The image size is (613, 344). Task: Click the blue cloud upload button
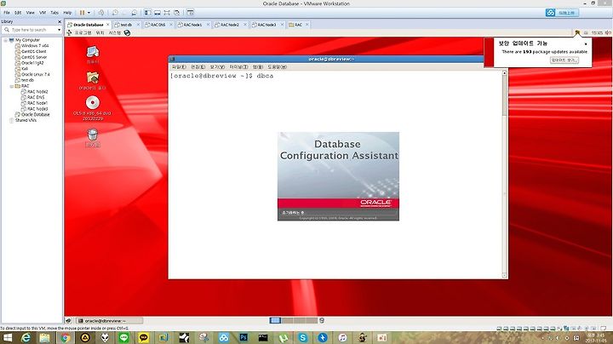coord(562,13)
